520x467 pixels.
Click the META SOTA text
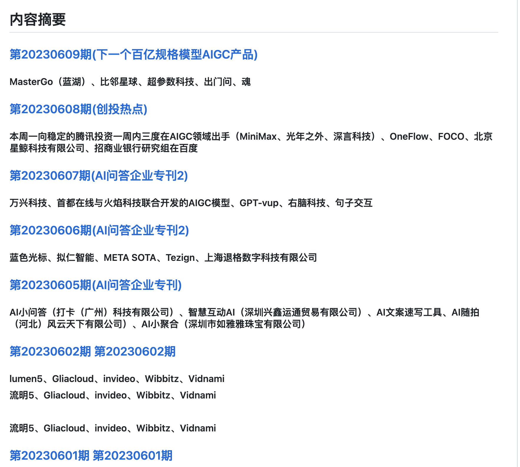[130, 258]
